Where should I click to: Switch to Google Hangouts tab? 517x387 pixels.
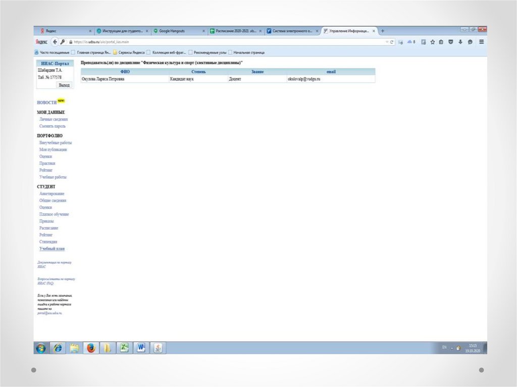(179, 31)
